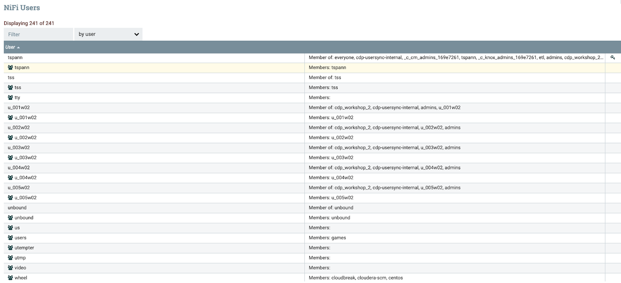The width and height of the screenshot is (621, 283).
Task: Click the membership cell ending in "u_003w02, admins"
Action: (455, 148)
